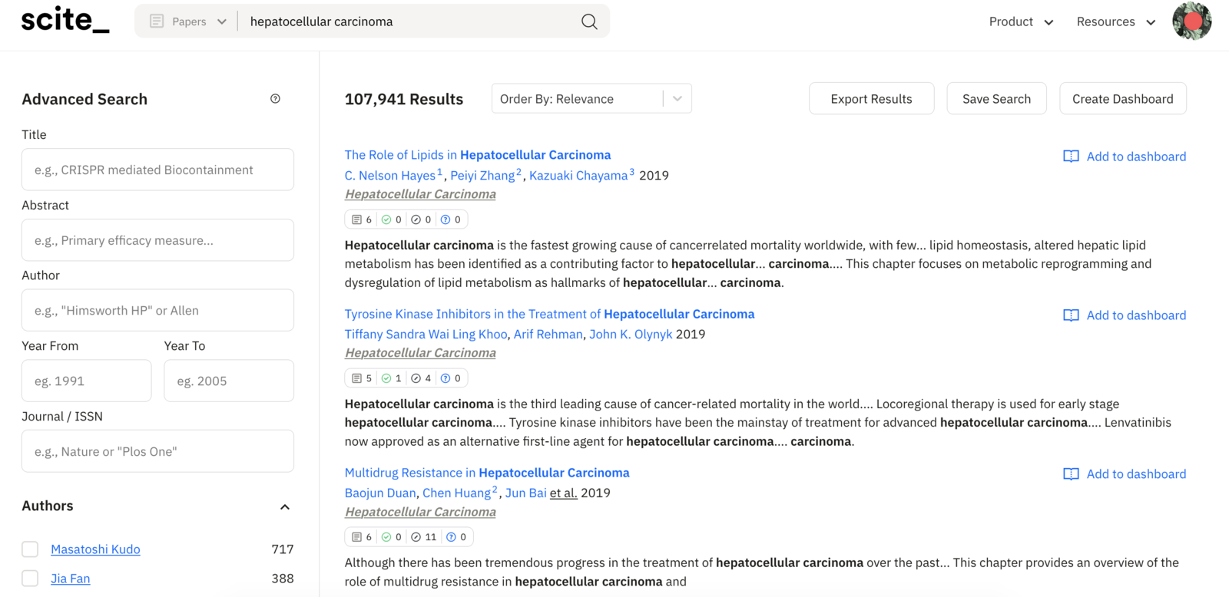
Task: Open author John K. Olynyk
Action: (x=631, y=335)
